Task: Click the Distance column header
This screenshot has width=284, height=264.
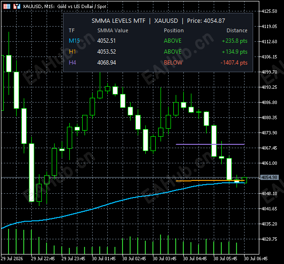Action: click(x=237, y=30)
